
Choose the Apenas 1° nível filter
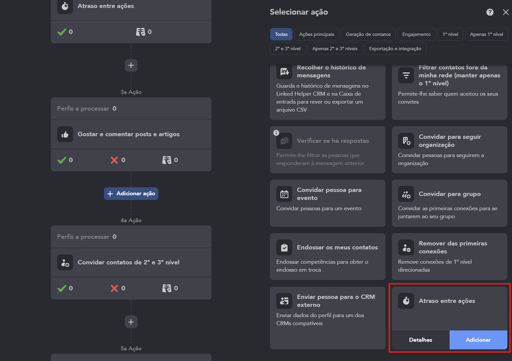point(486,34)
